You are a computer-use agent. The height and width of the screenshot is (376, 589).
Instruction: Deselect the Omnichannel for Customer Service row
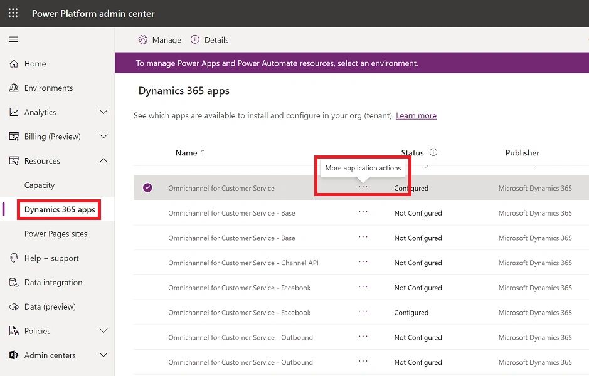[x=147, y=187]
